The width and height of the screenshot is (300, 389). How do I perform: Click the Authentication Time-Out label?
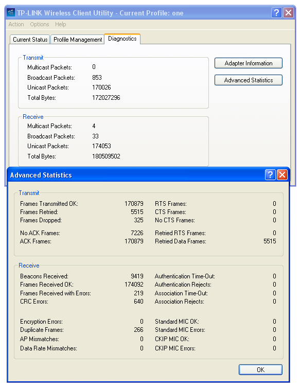click(x=185, y=276)
